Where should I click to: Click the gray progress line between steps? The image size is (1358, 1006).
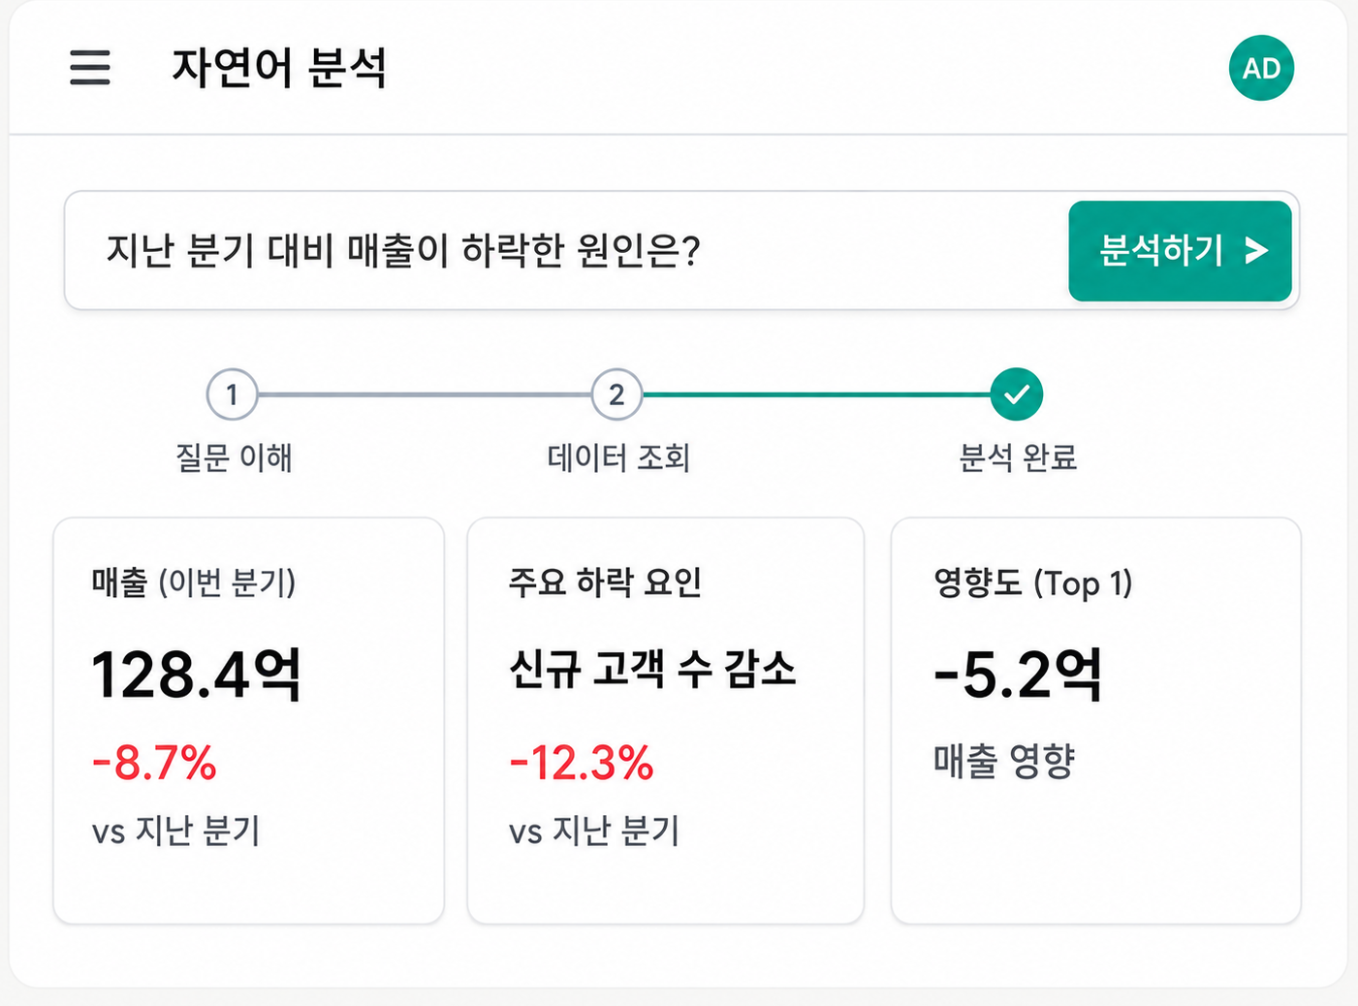coord(425,394)
